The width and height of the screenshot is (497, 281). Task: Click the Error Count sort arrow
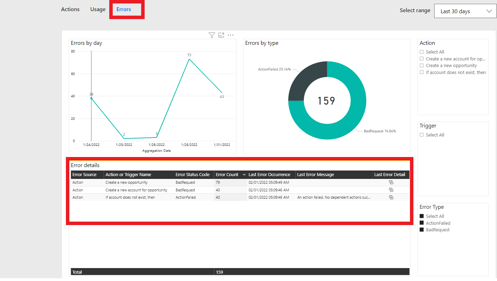point(245,174)
